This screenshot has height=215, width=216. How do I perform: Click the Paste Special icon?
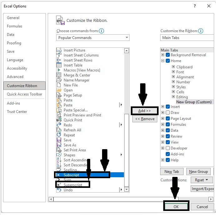59,110
